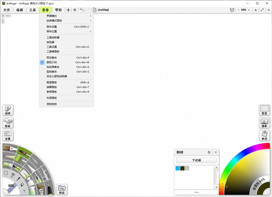Screen dimensions: 272x197
Task: Choose the 录制控制 menu item
Action: point(67,104)
